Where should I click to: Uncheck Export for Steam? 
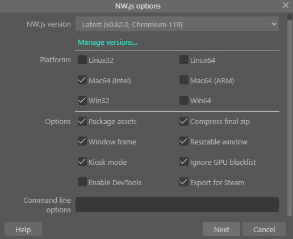pyautogui.click(x=184, y=182)
